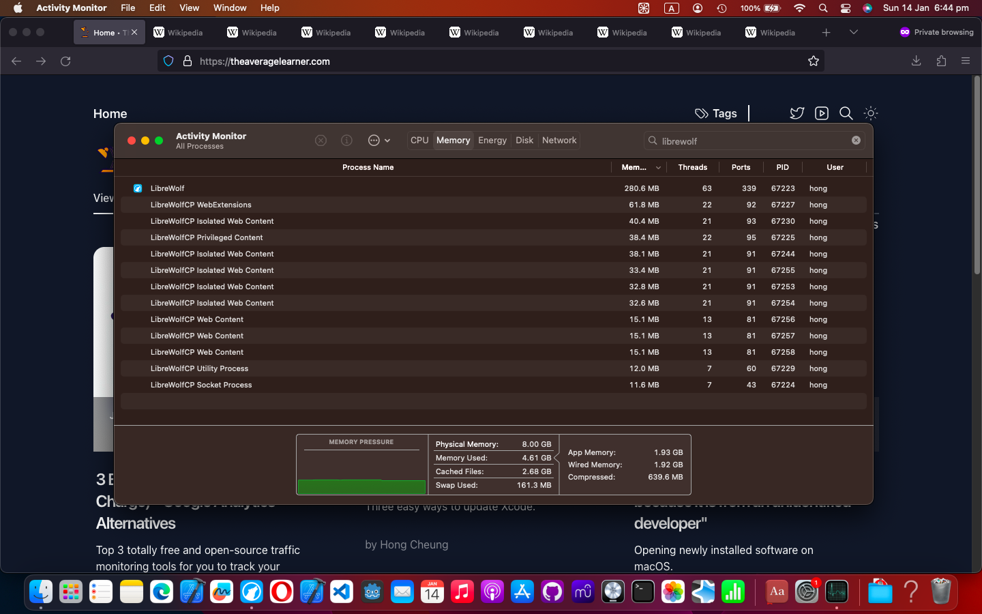Click the site security lock icon
This screenshot has width=982, height=614.
tap(188, 61)
